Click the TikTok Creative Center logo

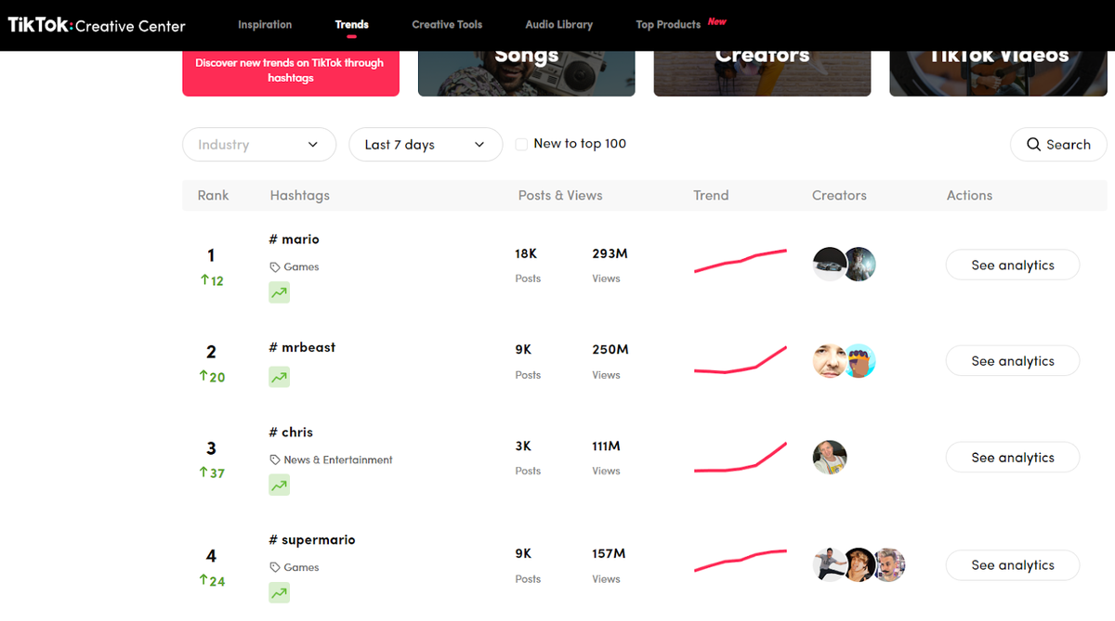97,25
